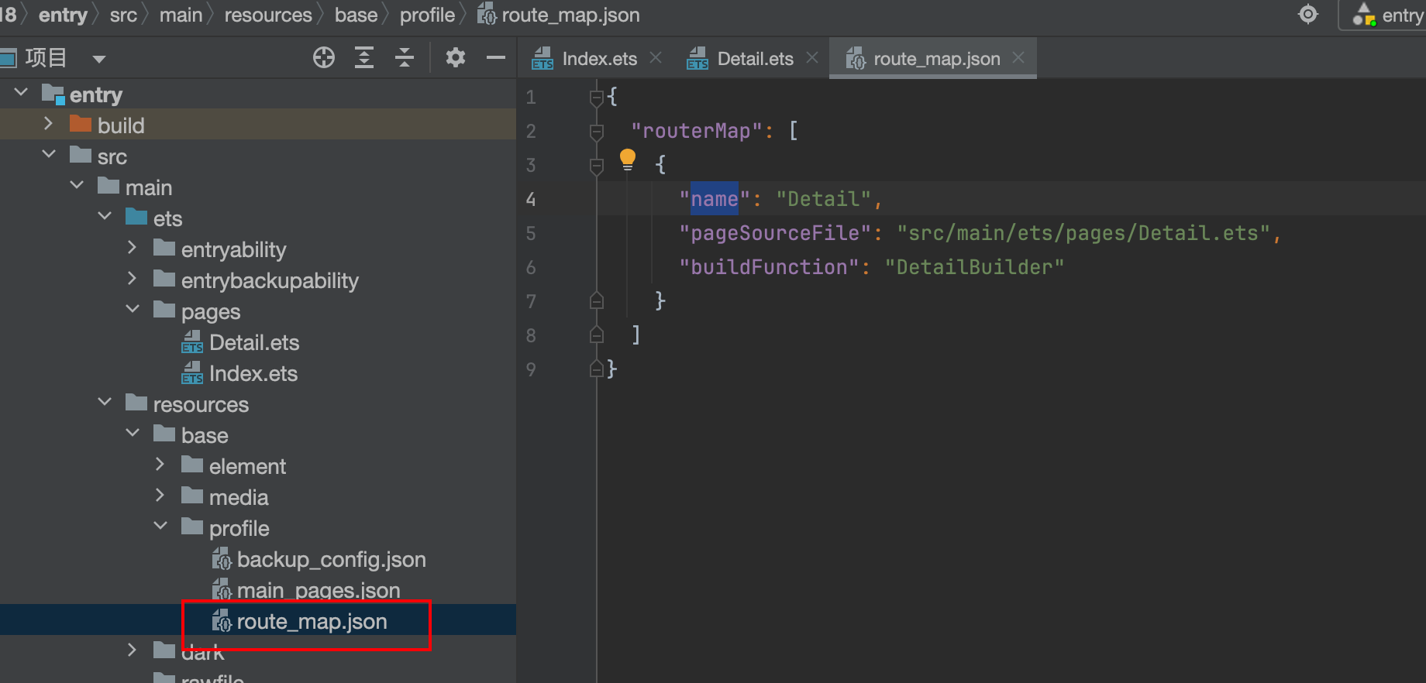This screenshot has height=683, width=1426.
Task: Expand the media folder
Action: pyautogui.click(x=160, y=496)
